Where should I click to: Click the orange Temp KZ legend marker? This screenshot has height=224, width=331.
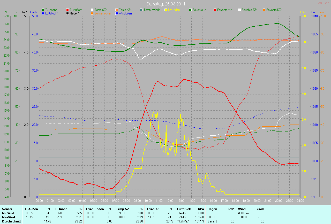coord(117,10)
